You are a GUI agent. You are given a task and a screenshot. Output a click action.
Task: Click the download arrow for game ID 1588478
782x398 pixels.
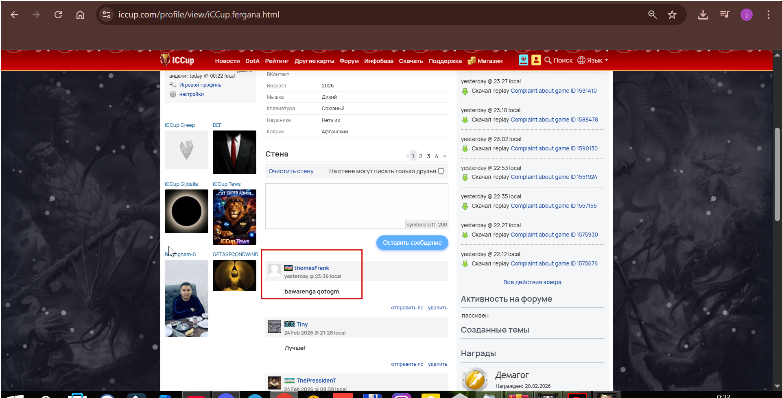465,120
